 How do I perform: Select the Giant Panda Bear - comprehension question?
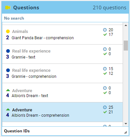[62, 35]
